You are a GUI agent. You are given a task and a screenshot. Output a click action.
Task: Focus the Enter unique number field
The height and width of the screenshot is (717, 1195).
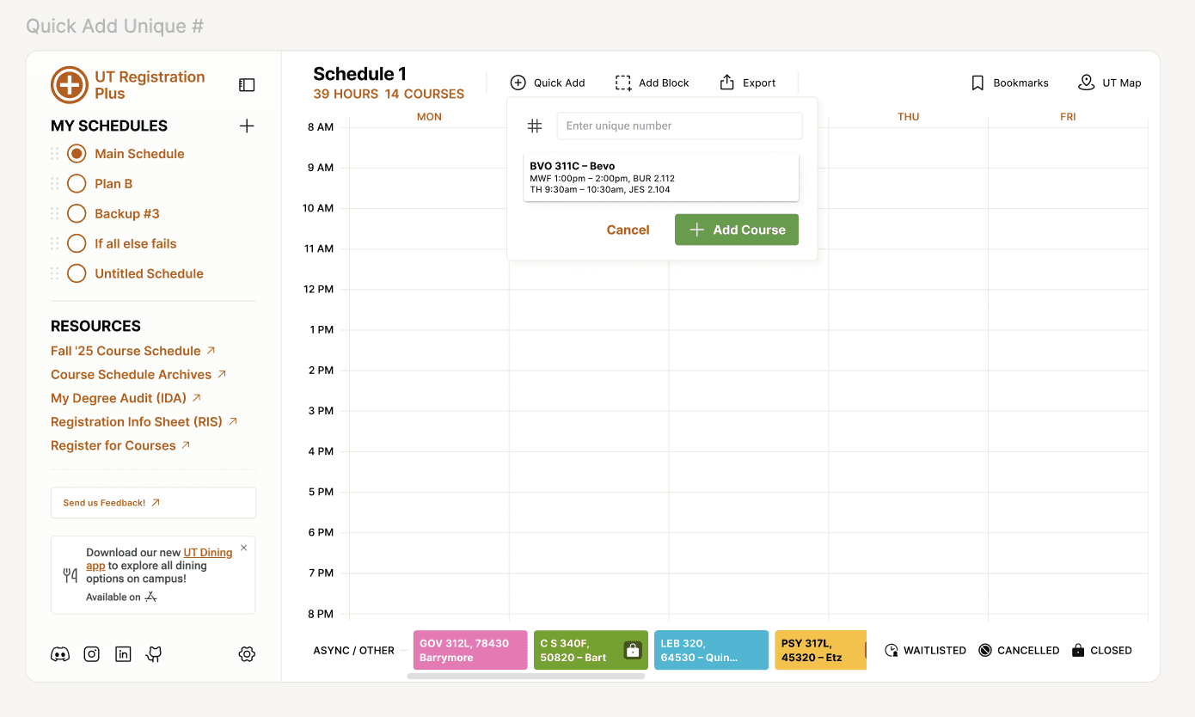click(679, 126)
